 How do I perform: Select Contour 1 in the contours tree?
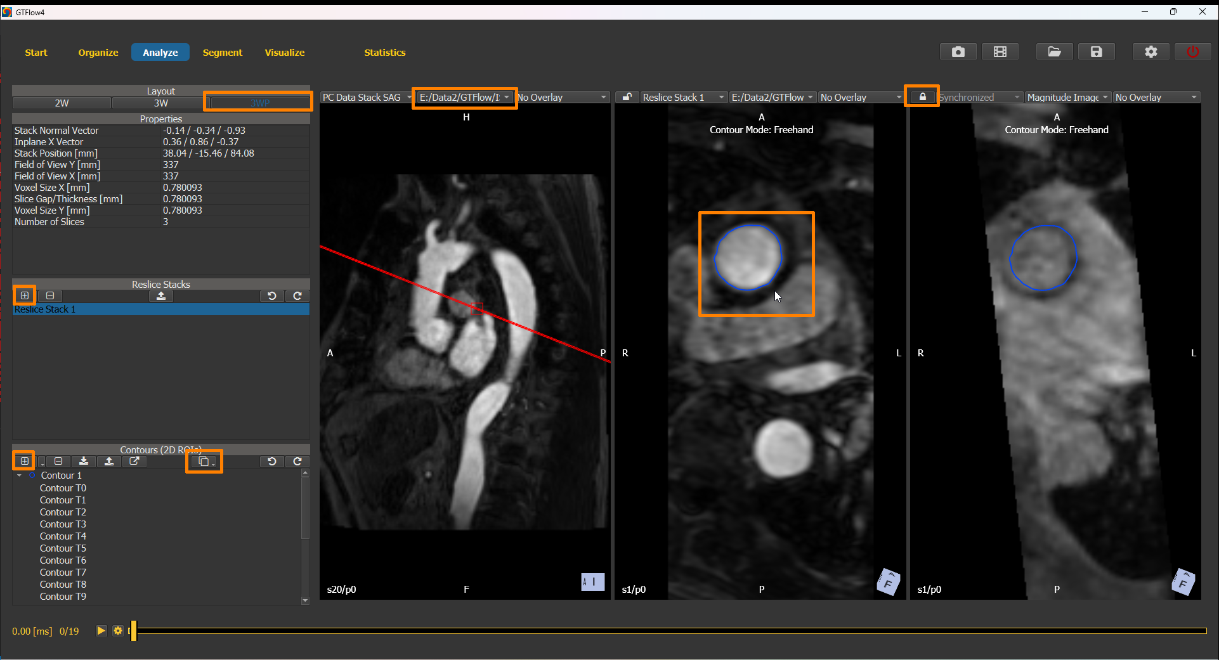pyautogui.click(x=62, y=476)
